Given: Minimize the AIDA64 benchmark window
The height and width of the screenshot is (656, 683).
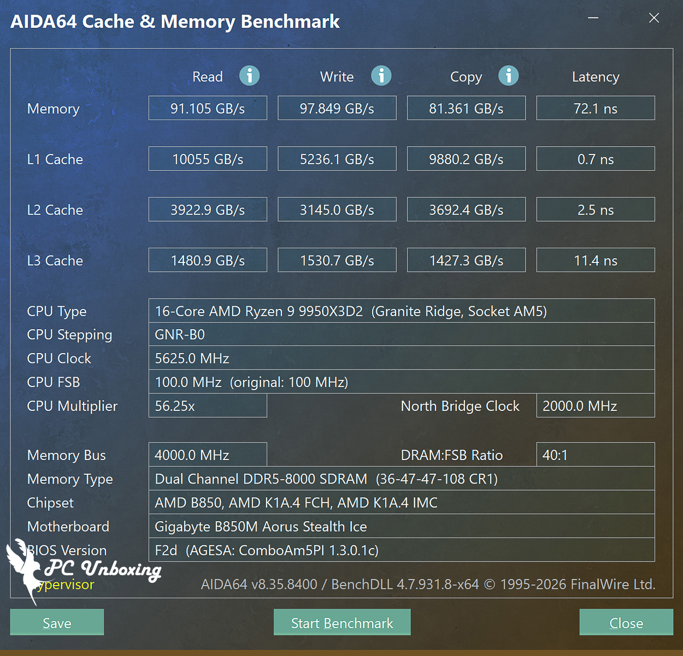Looking at the screenshot, I should click(593, 18).
